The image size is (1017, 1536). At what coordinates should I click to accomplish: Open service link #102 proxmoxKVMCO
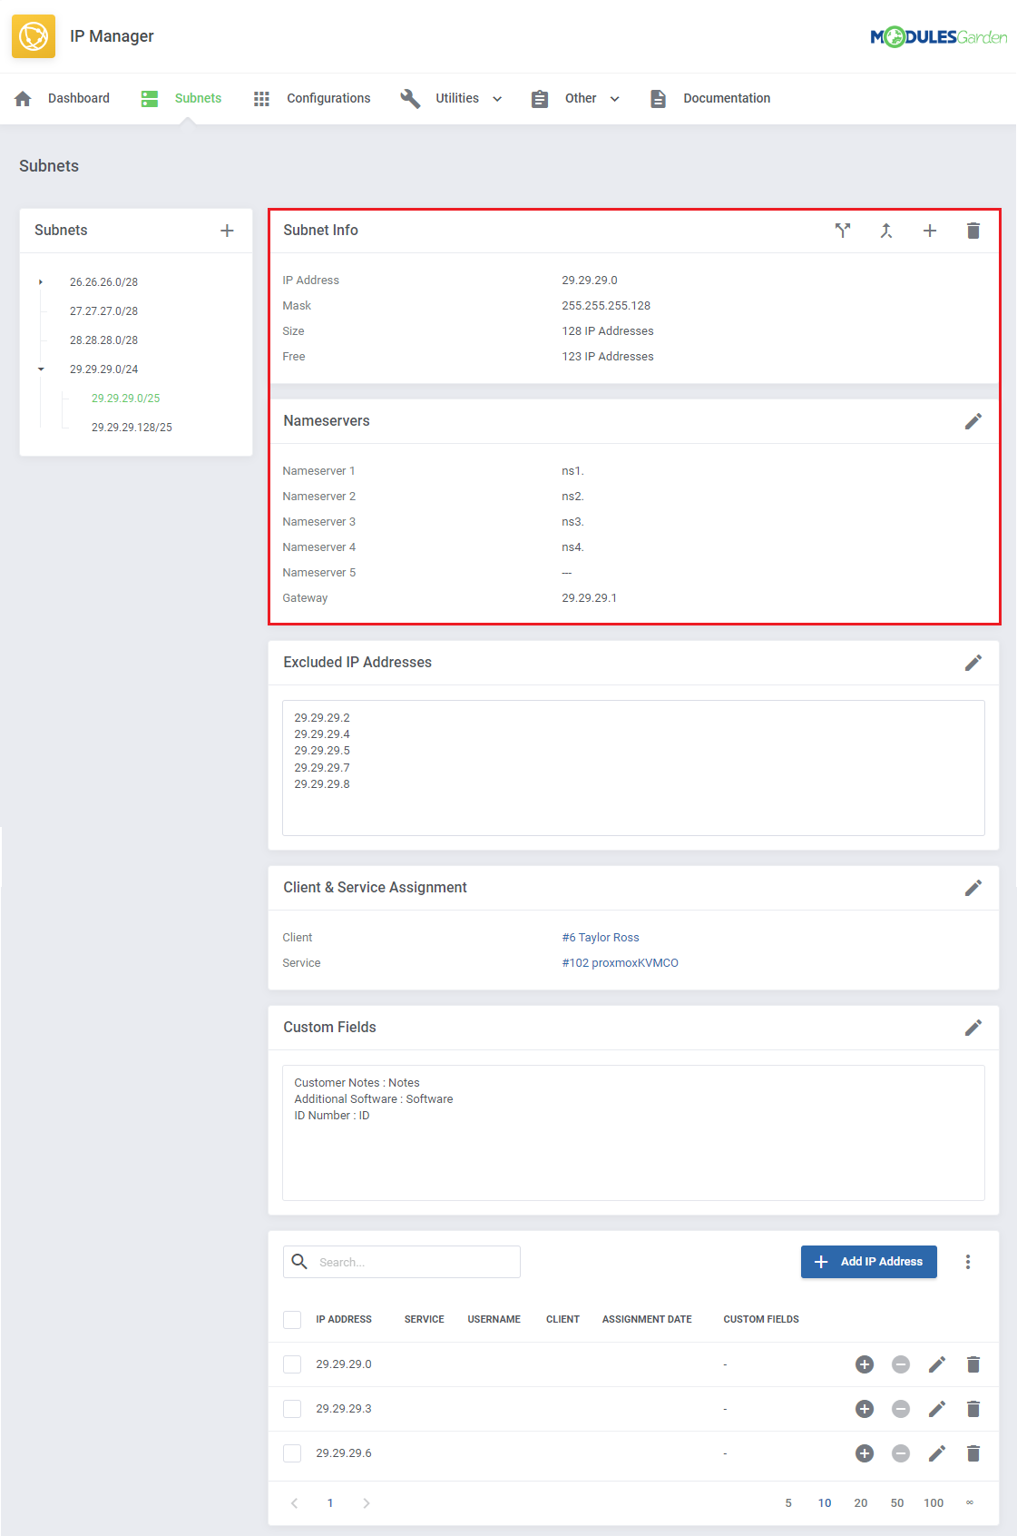621,963
